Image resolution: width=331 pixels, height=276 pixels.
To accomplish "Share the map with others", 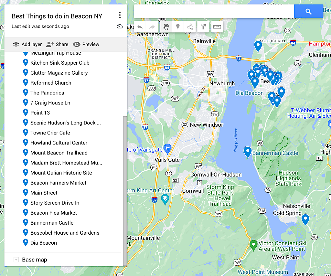I will click(57, 44).
